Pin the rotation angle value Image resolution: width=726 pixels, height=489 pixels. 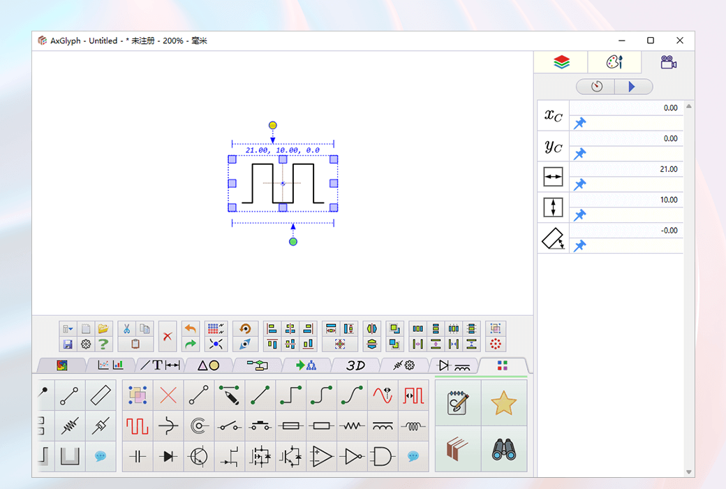click(579, 245)
